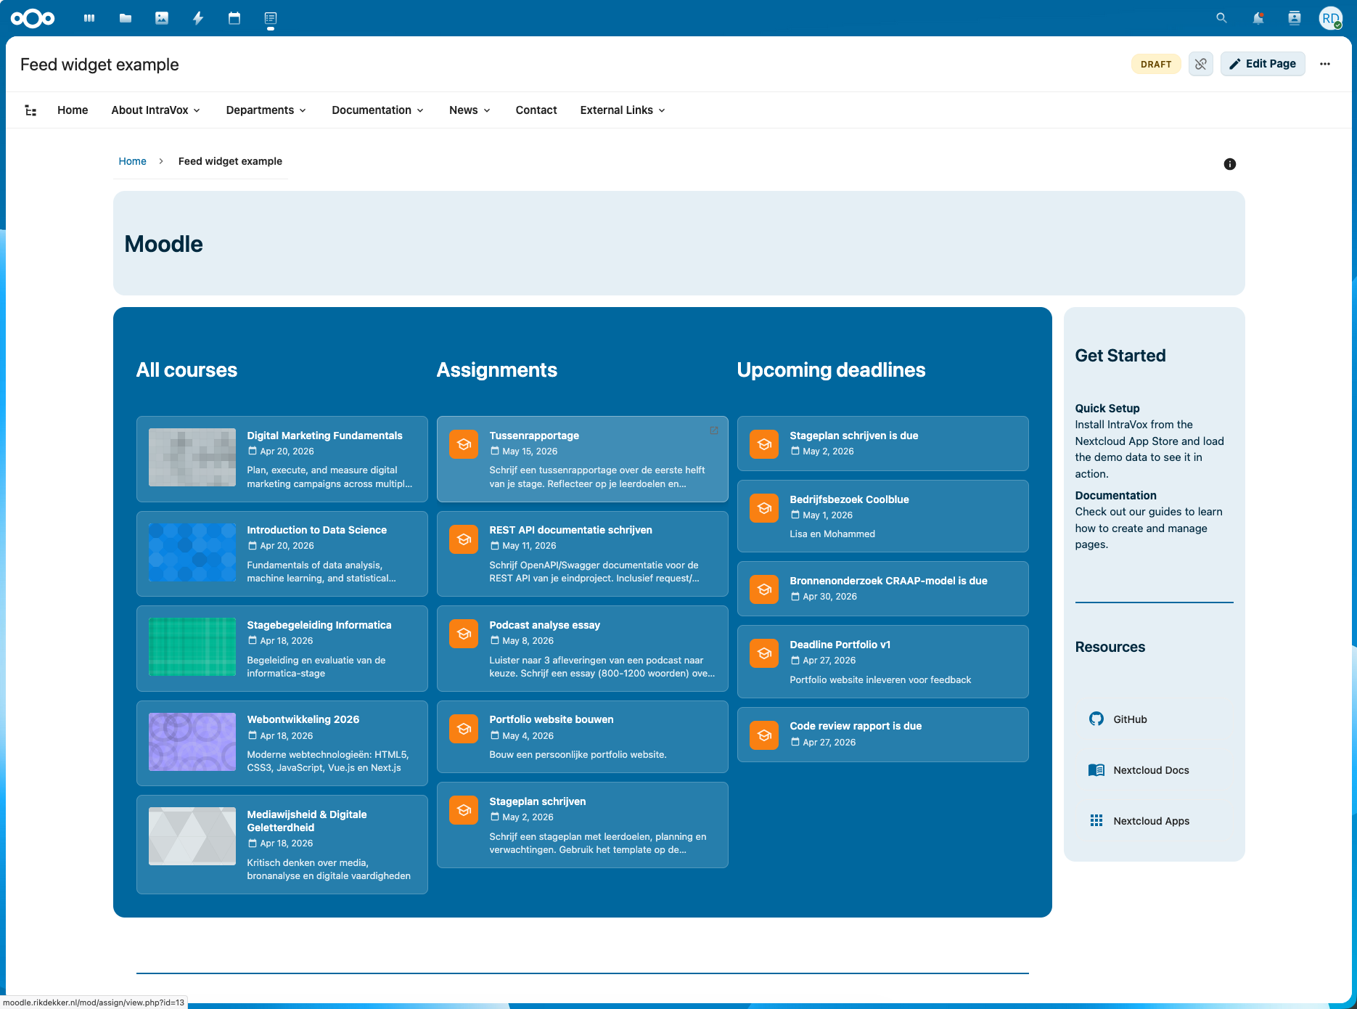Click the Nextcloud Docs book icon
The width and height of the screenshot is (1357, 1009).
point(1096,770)
